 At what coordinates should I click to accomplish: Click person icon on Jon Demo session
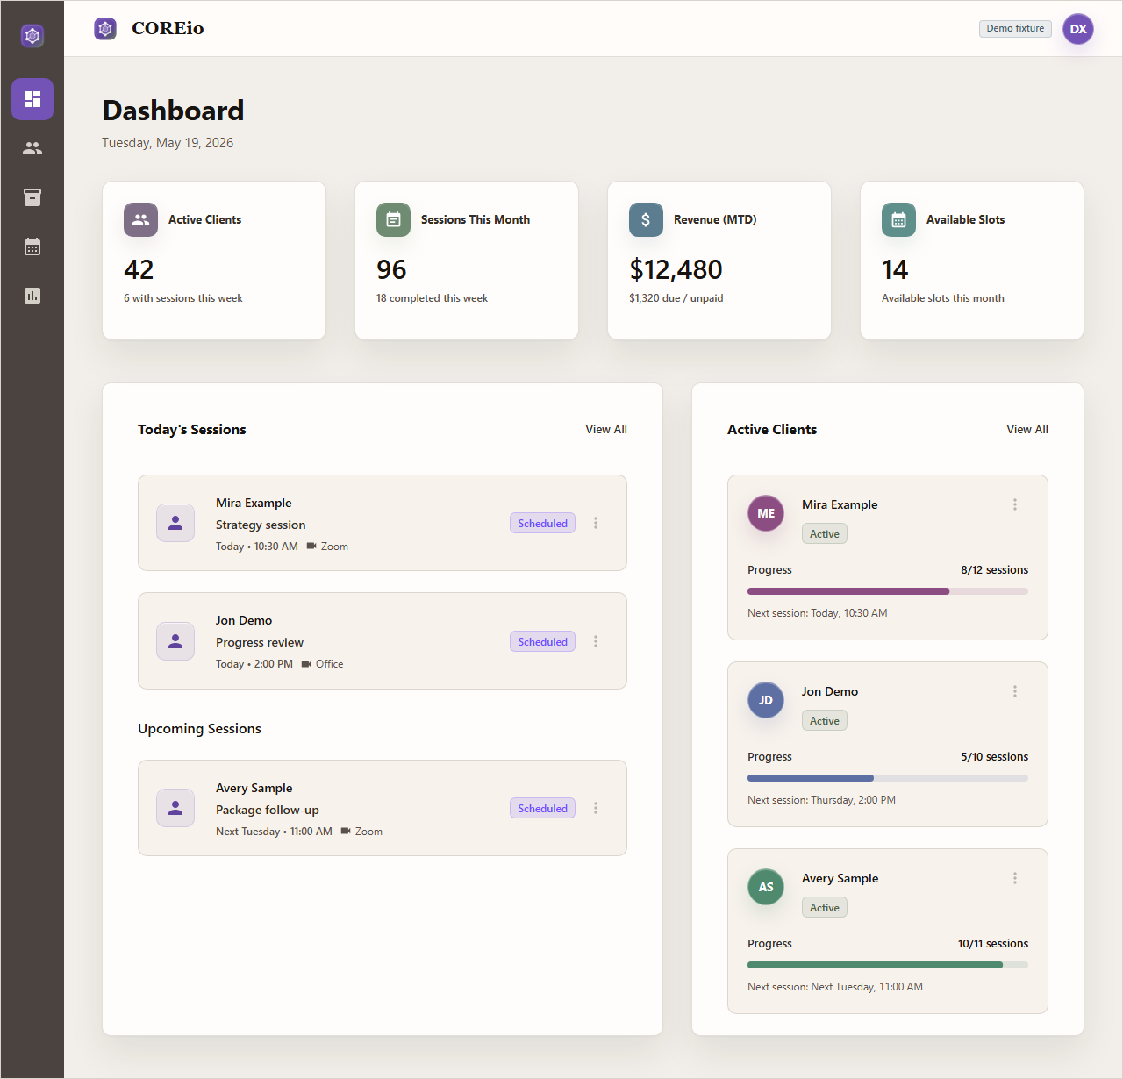click(x=175, y=641)
